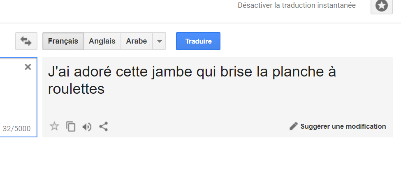Copy the translated text
The image size is (401, 169).
[x=71, y=127]
